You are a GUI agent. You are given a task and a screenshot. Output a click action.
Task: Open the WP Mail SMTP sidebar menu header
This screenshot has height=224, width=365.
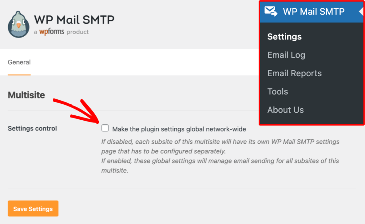(x=312, y=12)
